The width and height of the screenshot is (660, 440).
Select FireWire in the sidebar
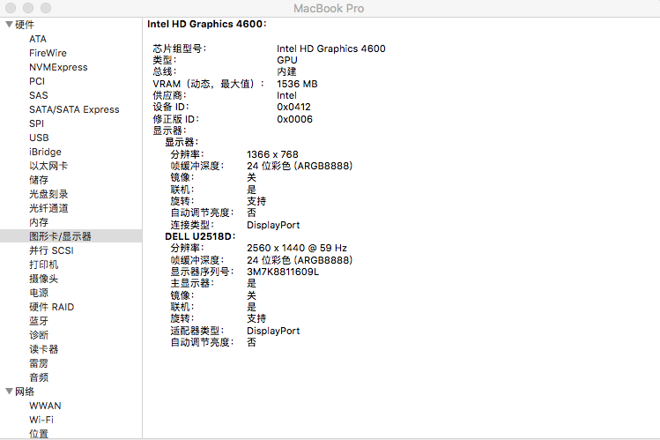[x=48, y=53]
